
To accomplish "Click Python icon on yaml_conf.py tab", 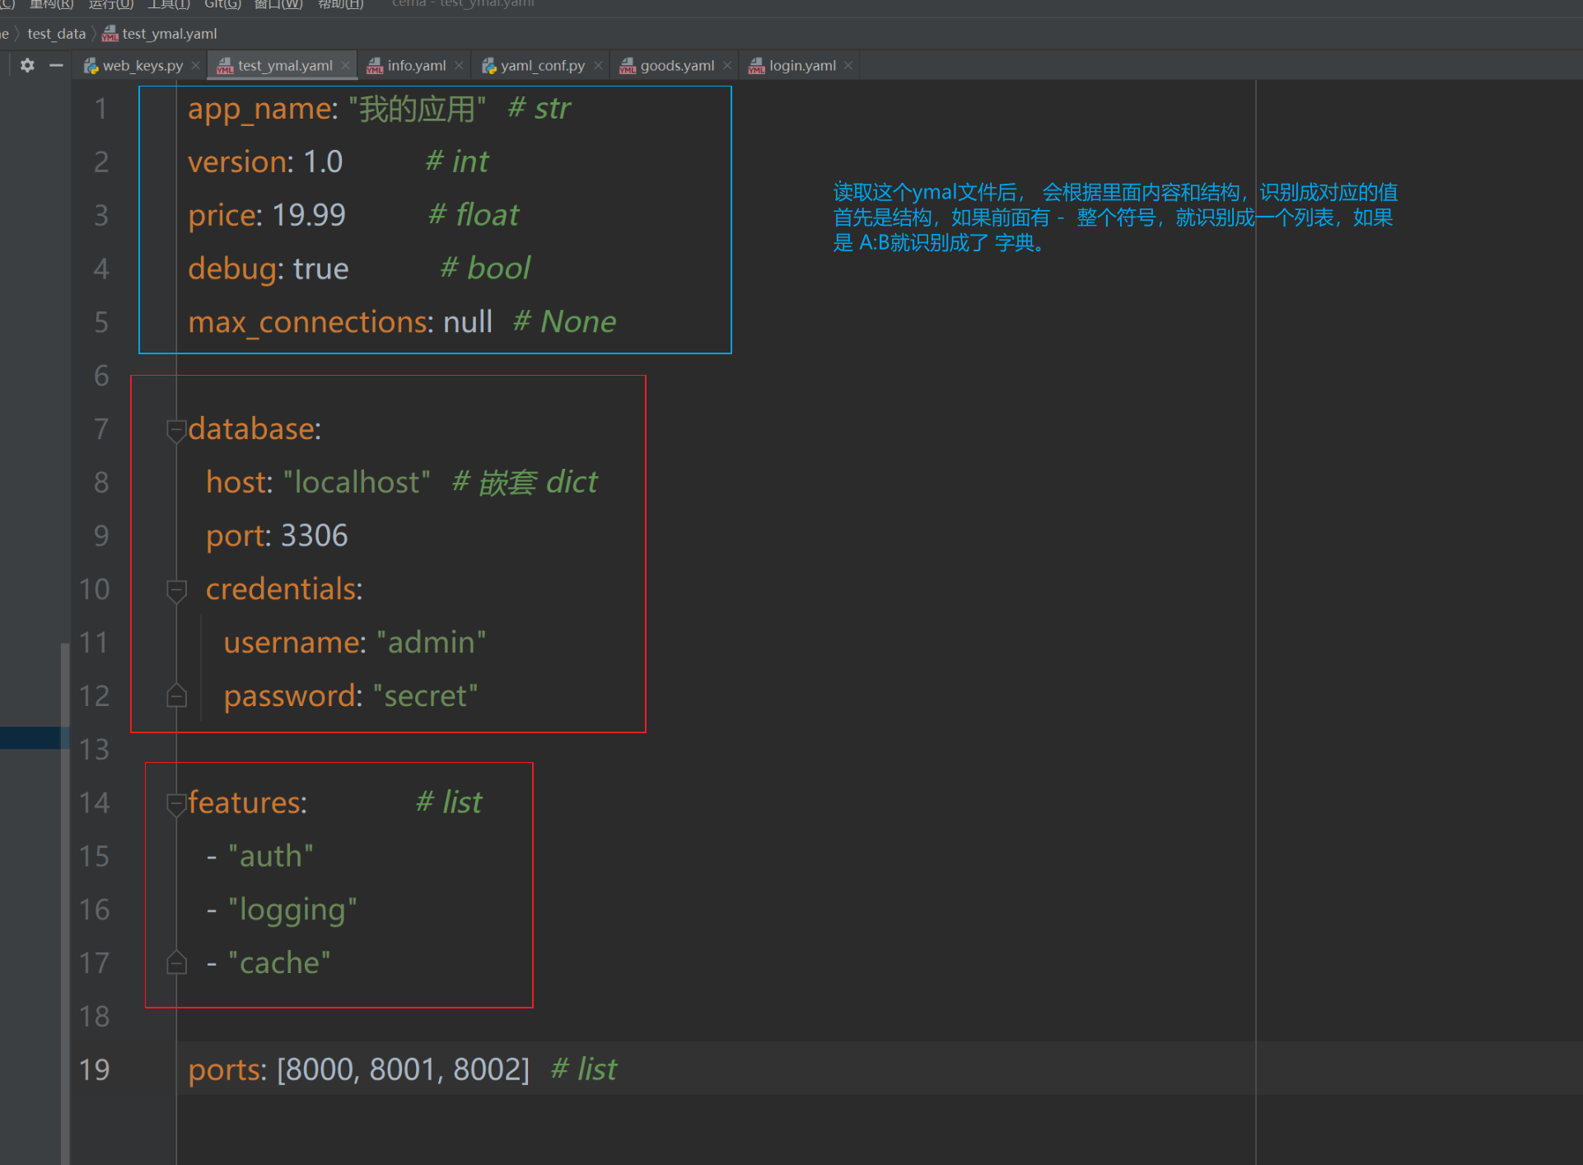I will point(489,66).
